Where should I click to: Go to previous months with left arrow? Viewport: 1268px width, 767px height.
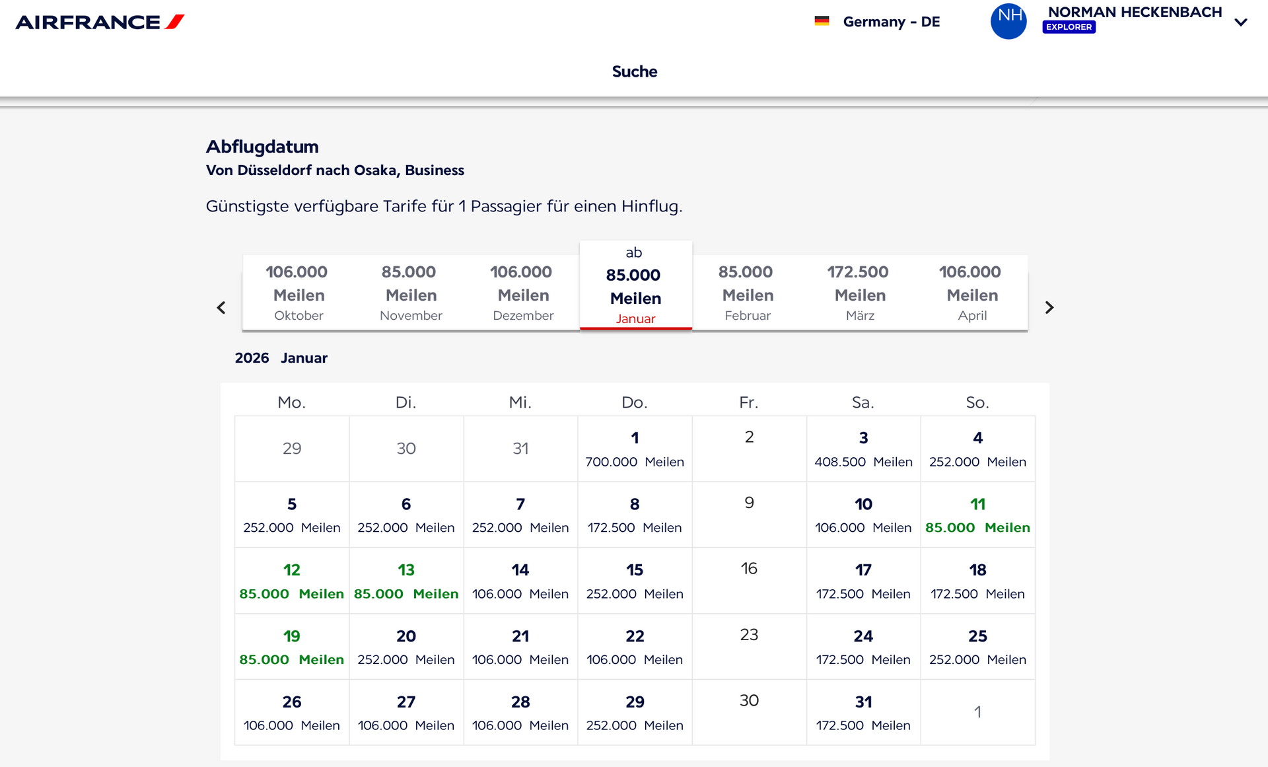(x=221, y=308)
